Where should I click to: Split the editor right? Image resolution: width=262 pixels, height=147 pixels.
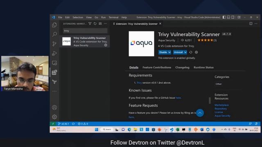coord(251,24)
